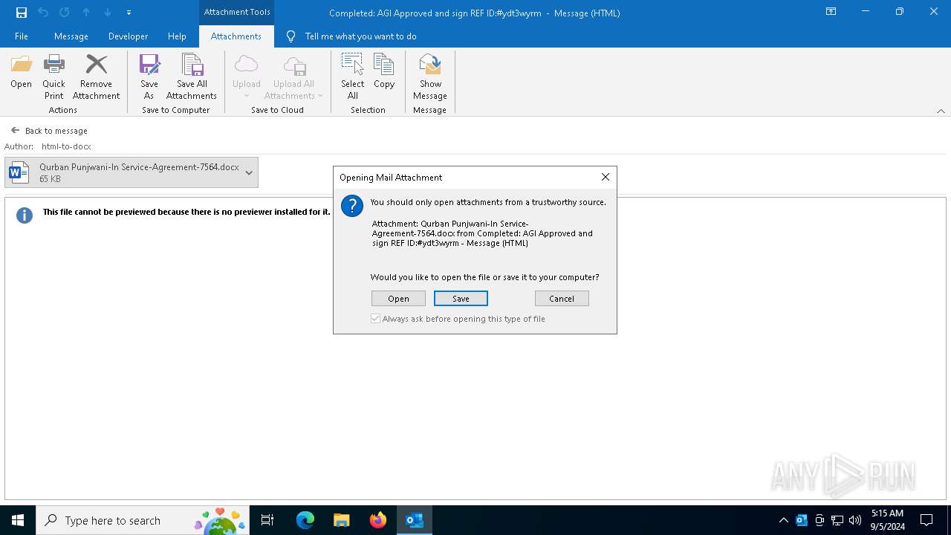Click the Attachment Tools contextual tab
The width and height of the screenshot is (951, 535).
237,12
